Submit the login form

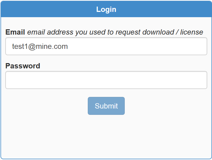(x=106, y=106)
